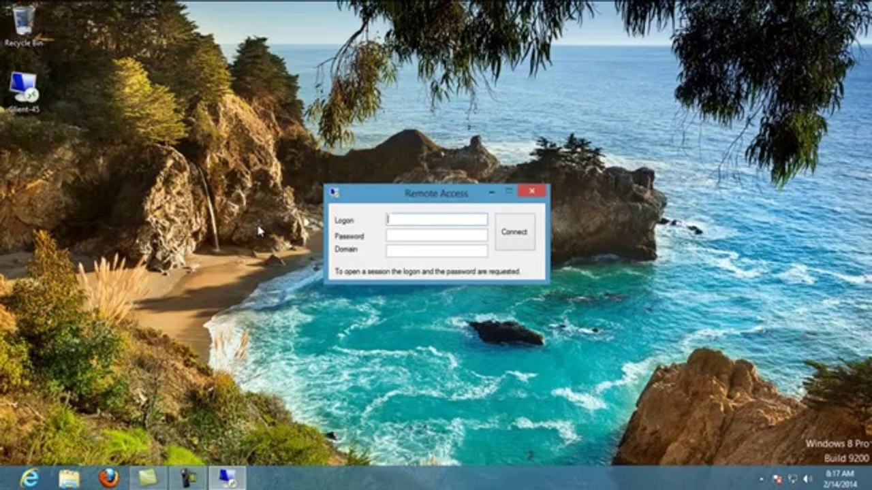Maximize the Remote Access window
The height and width of the screenshot is (490, 872).
[x=508, y=192]
